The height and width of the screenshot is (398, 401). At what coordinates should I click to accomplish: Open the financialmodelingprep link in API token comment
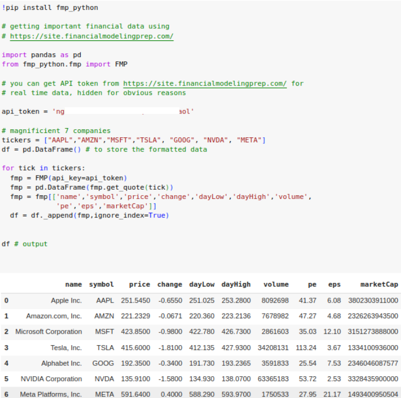(205, 83)
